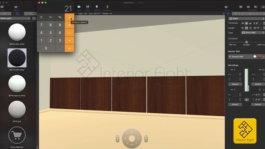Select the blue materials tab in library
265x149 pixels.
17,14
